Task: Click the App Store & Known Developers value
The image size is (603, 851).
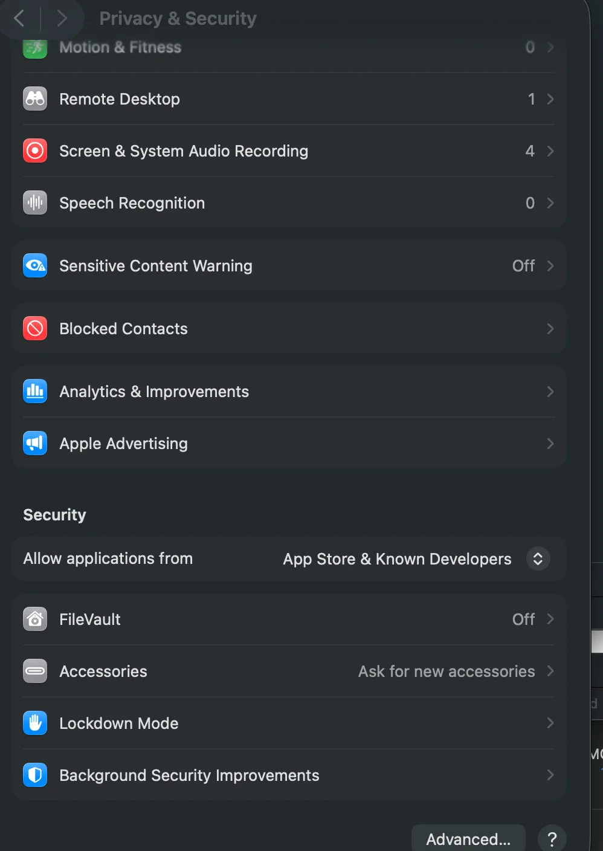Action: tap(397, 559)
